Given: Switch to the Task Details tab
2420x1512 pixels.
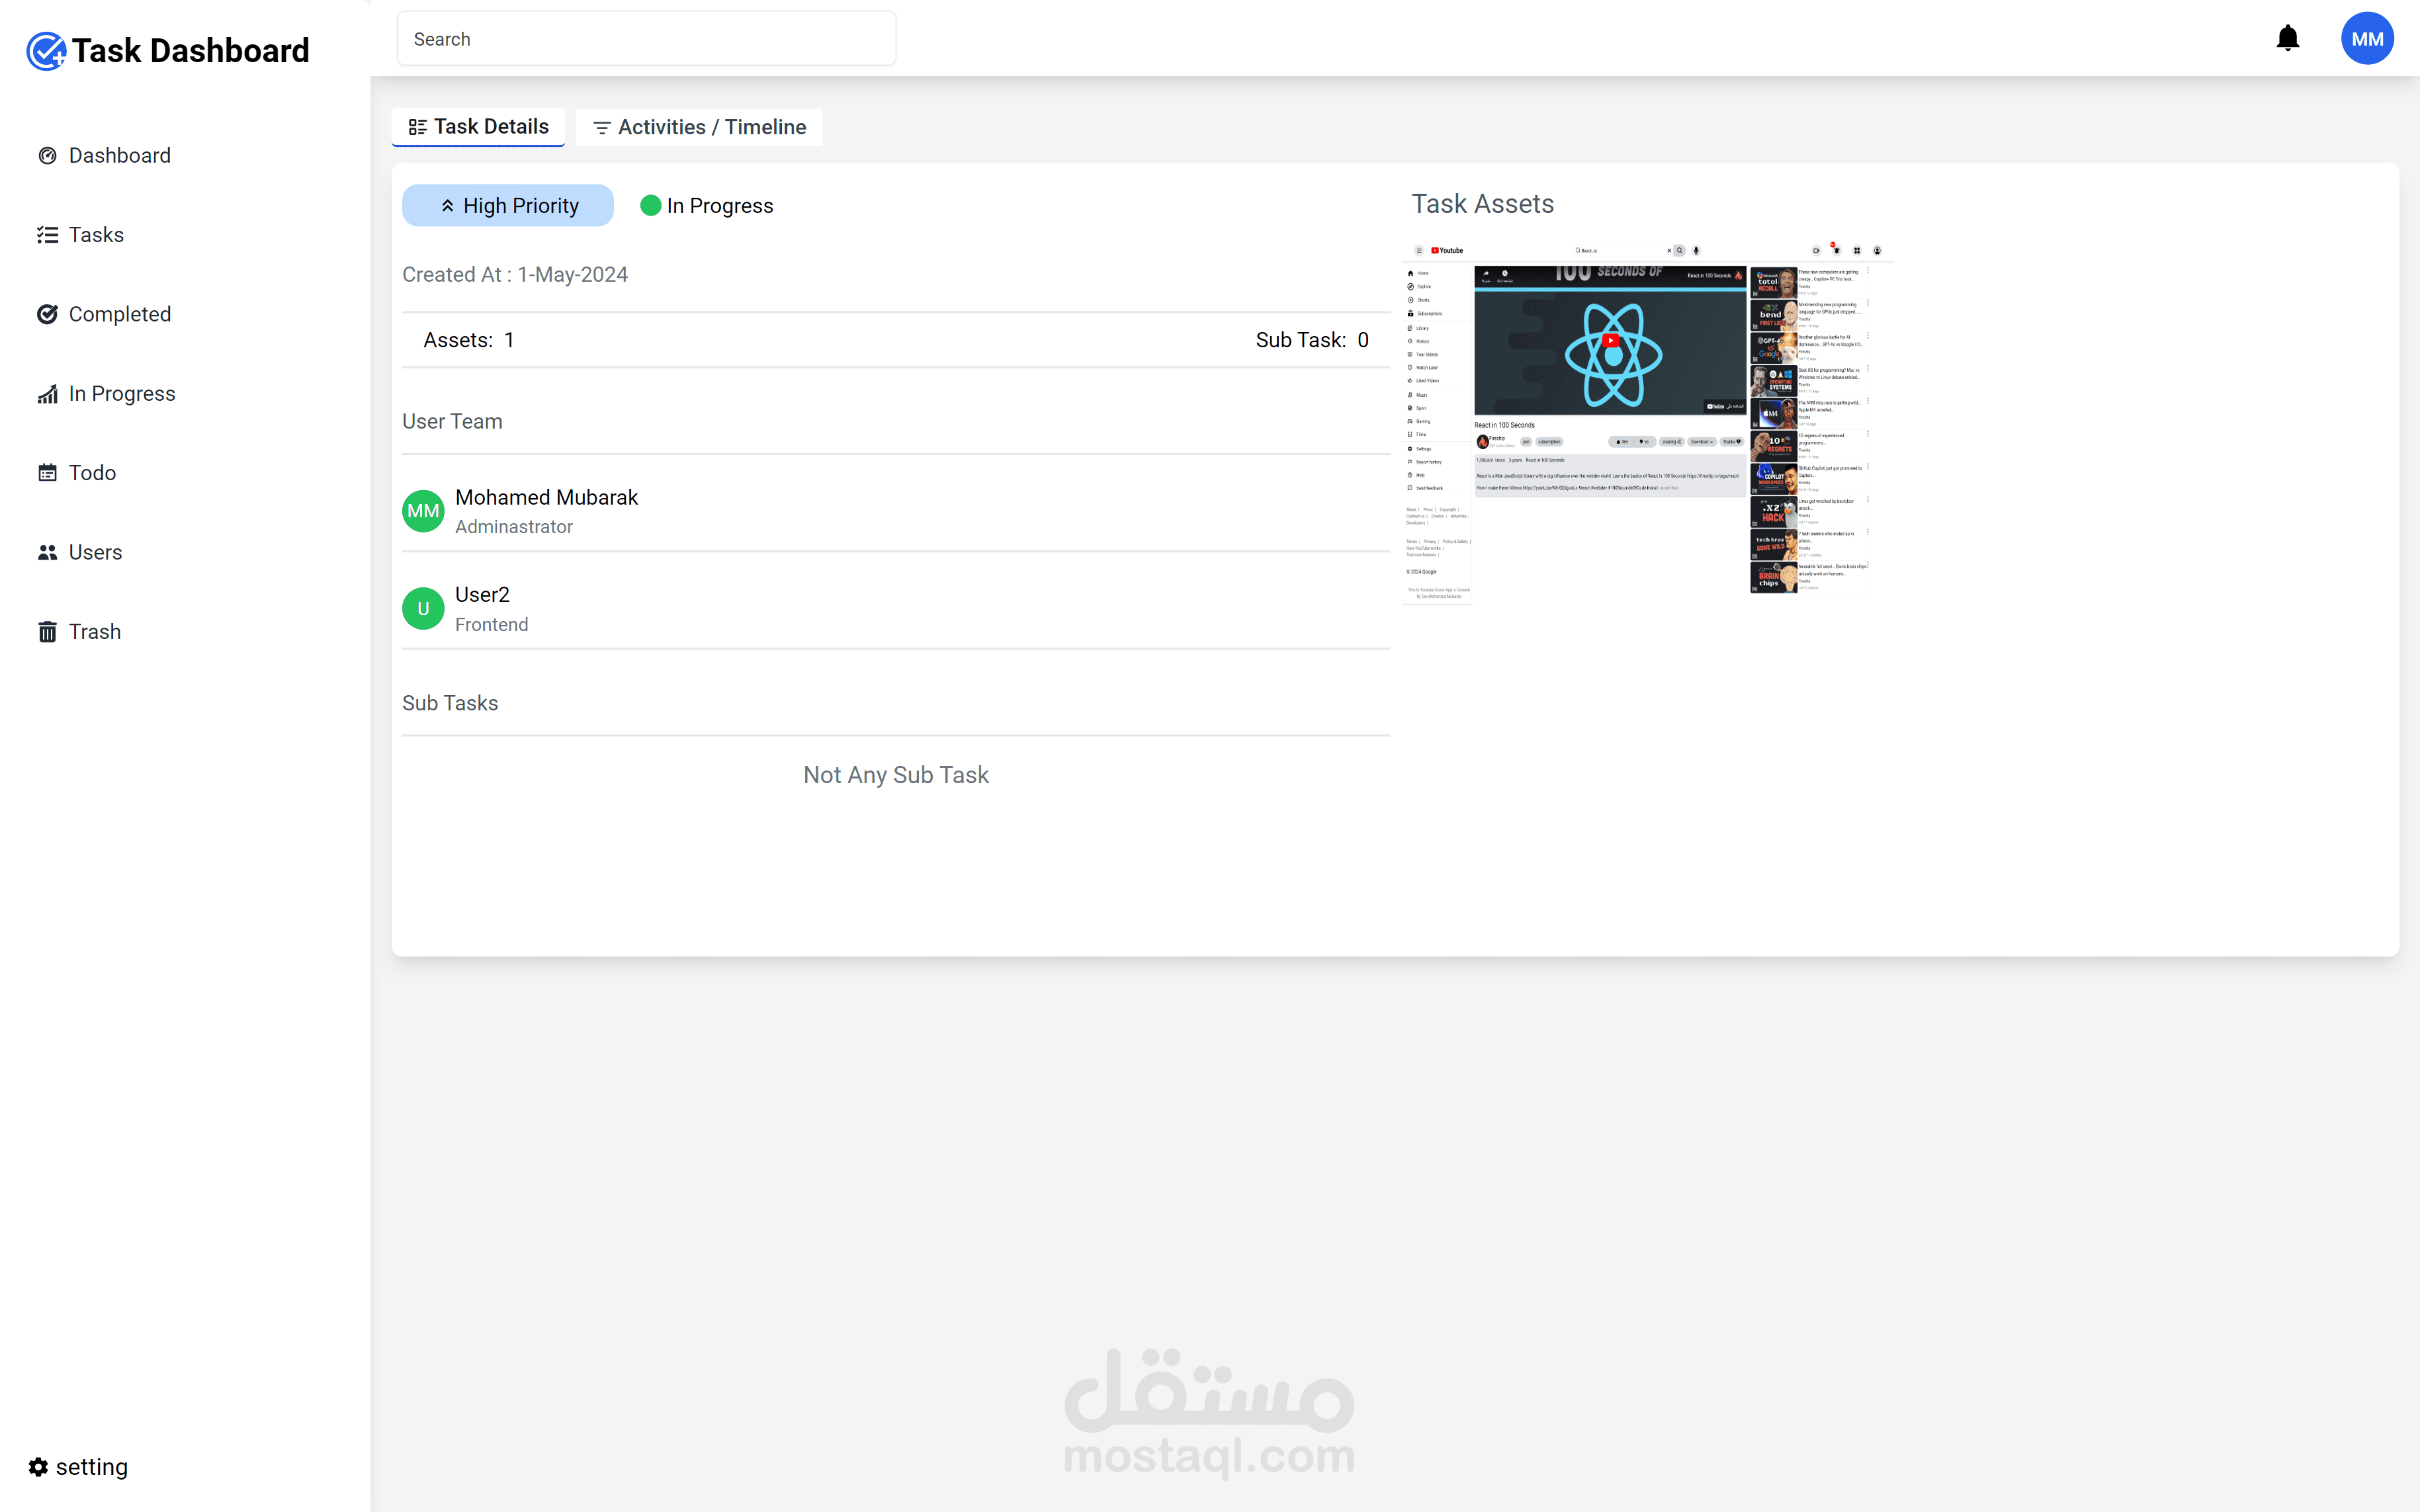Looking at the screenshot, I should [x=478, y=127].
